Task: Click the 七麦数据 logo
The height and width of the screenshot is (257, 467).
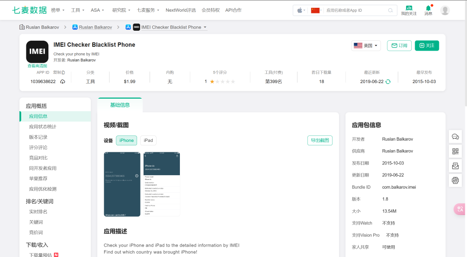Action: tap(29, 10)
